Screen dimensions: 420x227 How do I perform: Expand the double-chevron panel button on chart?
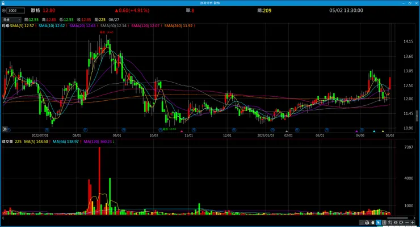pyautogui.click(x=5, y=129)
